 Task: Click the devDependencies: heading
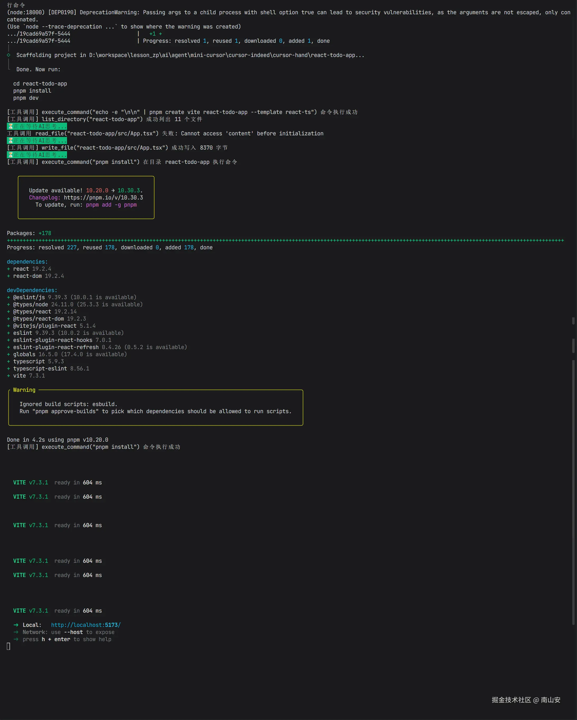pos(32,290)
